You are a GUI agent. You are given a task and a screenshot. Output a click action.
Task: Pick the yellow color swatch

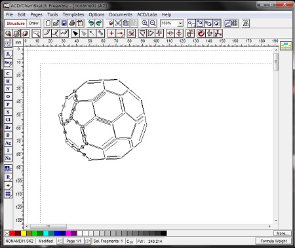[x=24, y=234]
